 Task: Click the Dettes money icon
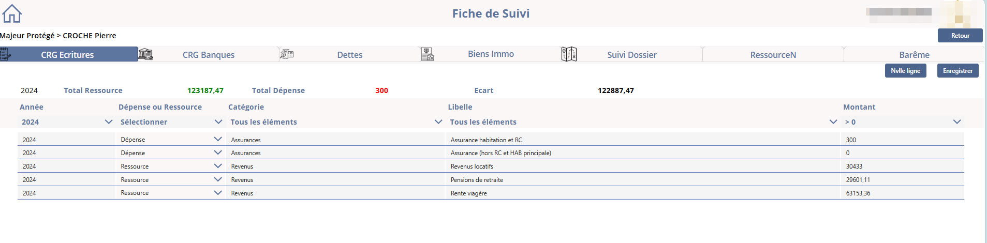point(287,54)
